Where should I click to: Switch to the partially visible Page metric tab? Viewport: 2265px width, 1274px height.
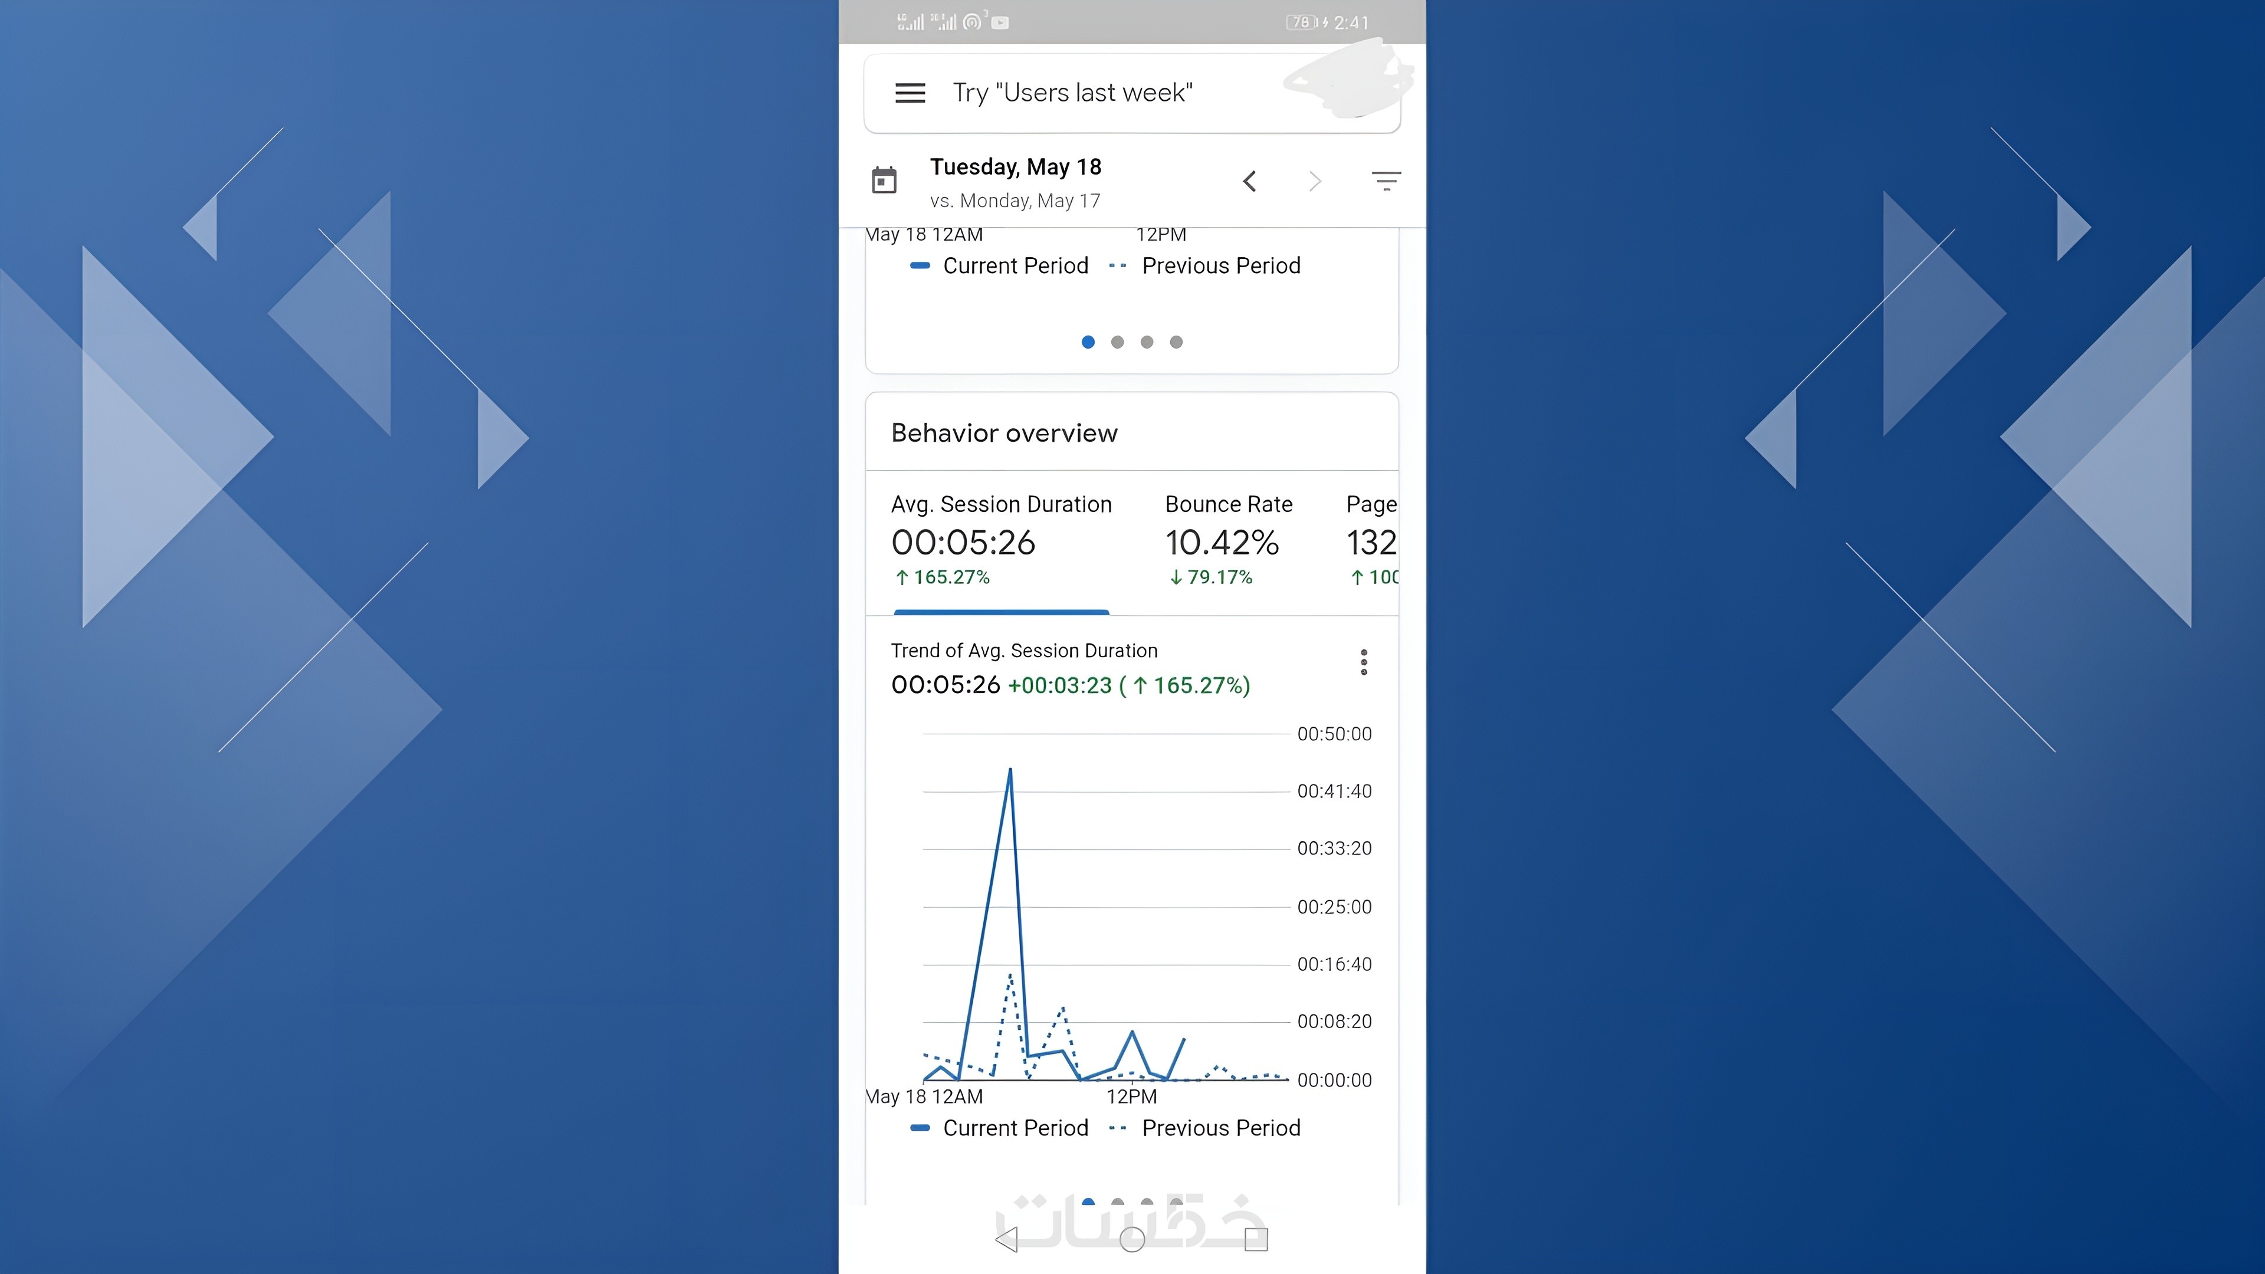click(x=1371, y=541)
